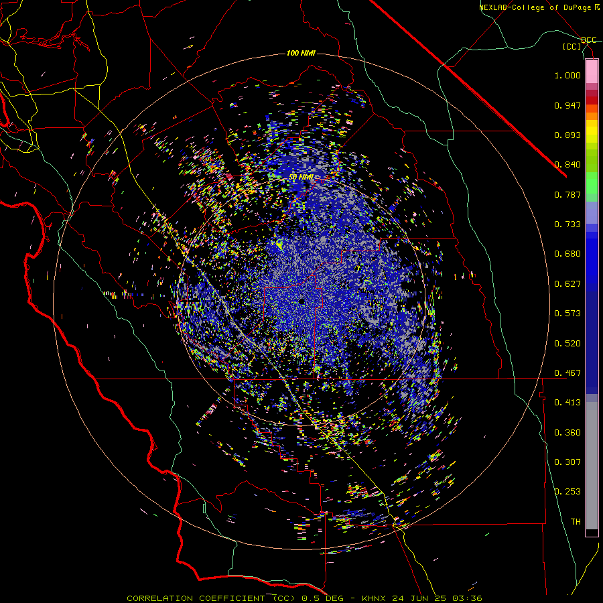Click the 0.840 scale value
The height and width of the screenshot is (603, 603).
click(567, 165)
